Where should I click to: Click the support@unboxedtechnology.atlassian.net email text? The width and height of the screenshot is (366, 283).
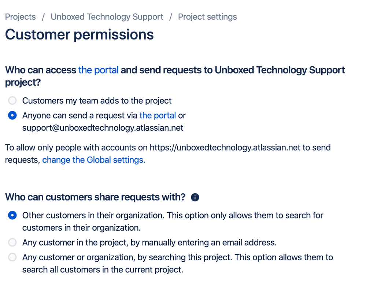point(103,128)
